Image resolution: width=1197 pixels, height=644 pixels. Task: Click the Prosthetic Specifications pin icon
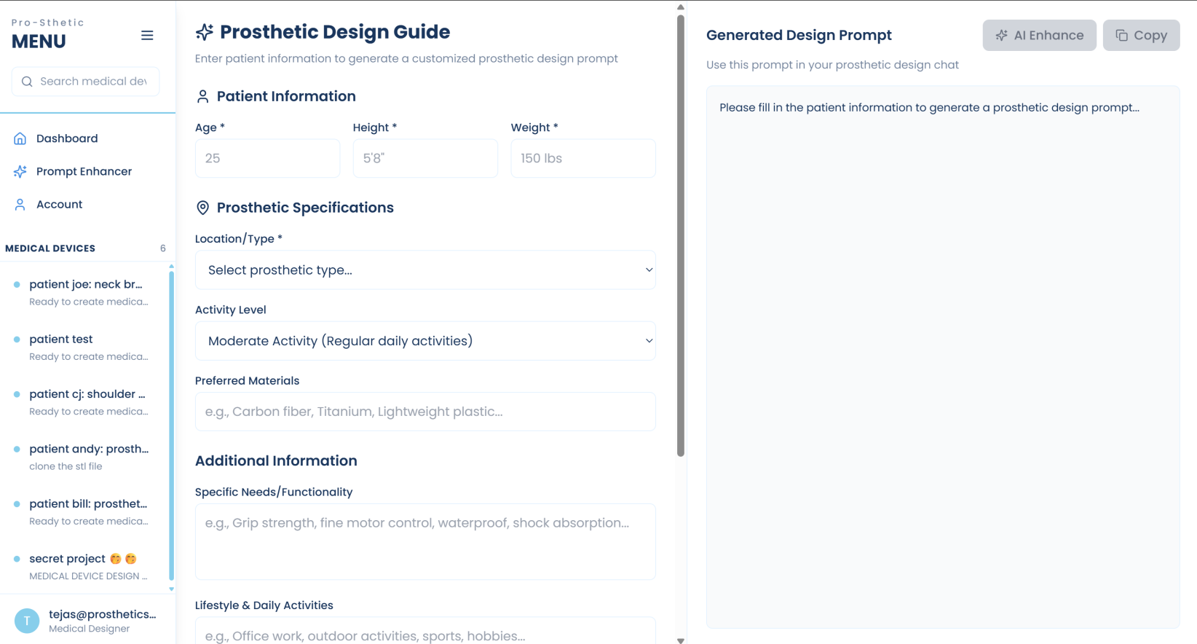[203, 208]
